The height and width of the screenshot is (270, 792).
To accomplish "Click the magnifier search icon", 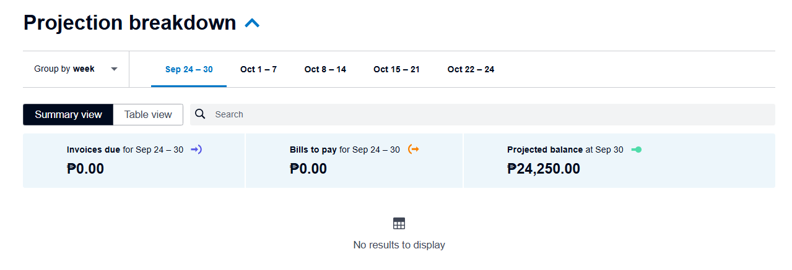I will click(200, 114).
